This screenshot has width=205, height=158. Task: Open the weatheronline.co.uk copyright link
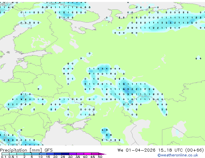[178, 155]
